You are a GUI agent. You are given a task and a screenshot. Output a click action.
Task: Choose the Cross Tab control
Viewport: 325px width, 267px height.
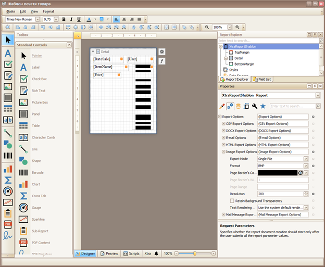[39, 196]
